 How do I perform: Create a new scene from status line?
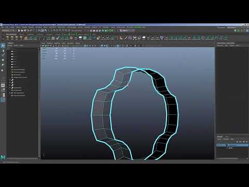point(19,31)
